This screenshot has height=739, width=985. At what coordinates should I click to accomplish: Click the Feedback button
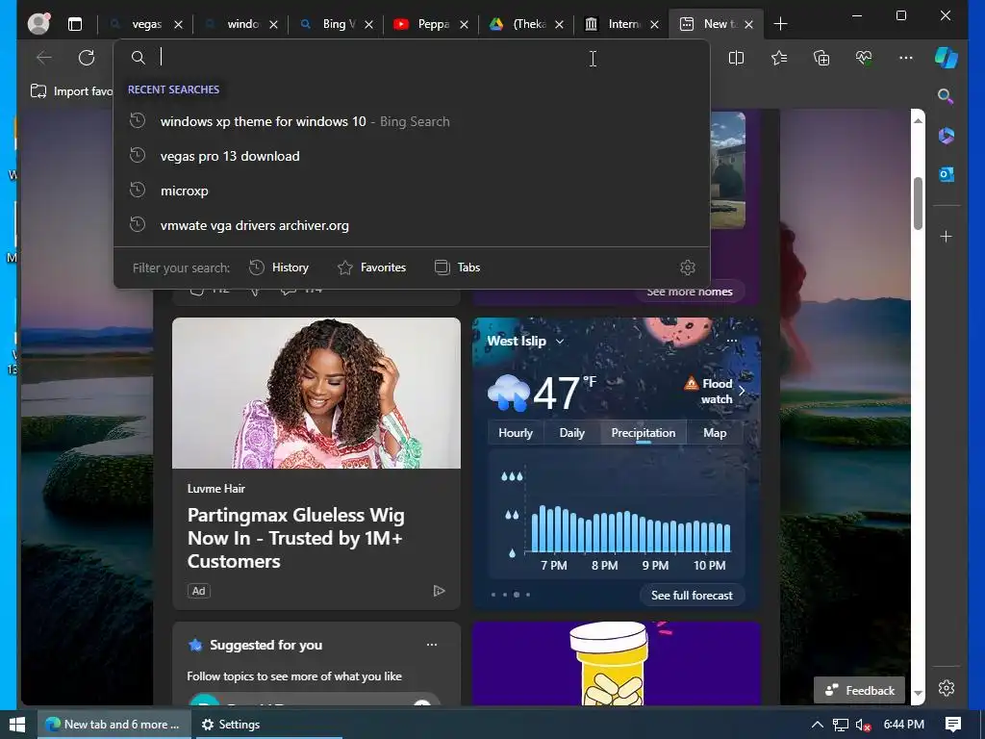pyautogui.click(x=859, y=690)
